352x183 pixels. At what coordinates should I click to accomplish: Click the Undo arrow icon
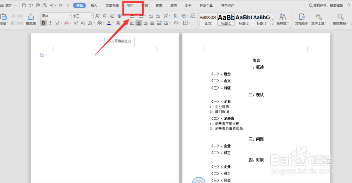(52, 5)
